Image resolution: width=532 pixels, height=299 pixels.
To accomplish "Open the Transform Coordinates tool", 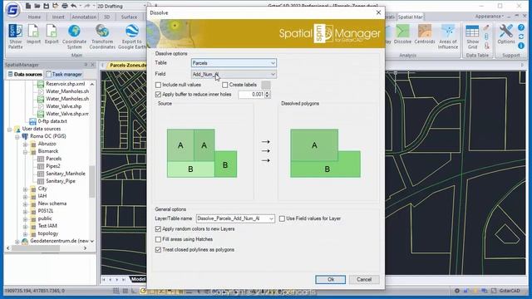I will pos(102,37).
